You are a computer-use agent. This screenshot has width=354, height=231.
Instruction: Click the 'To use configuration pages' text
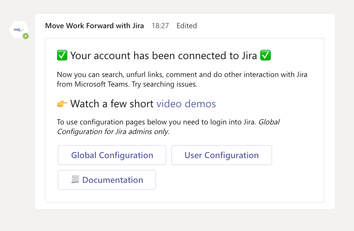point(156,122)
